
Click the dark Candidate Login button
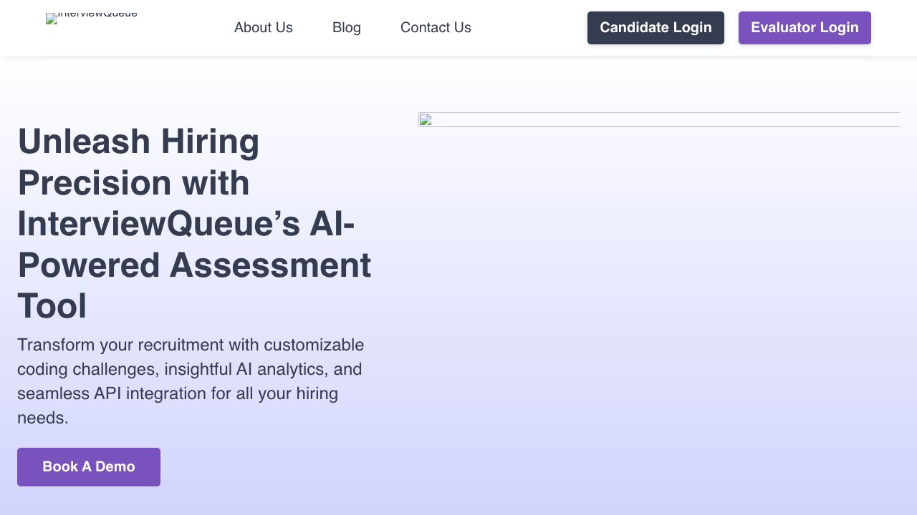coord(656,28)
